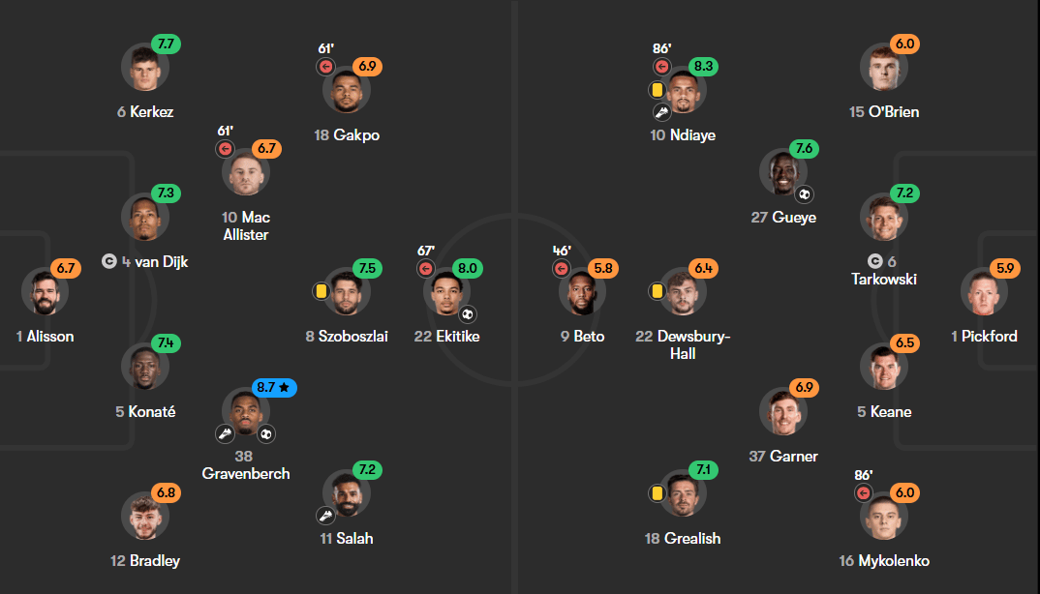Click Gueye's goal ball icon
Screen dimensions: 1040x594
tap(804, 194)
